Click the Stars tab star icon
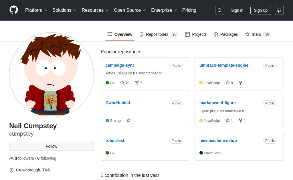 point(247,34)
